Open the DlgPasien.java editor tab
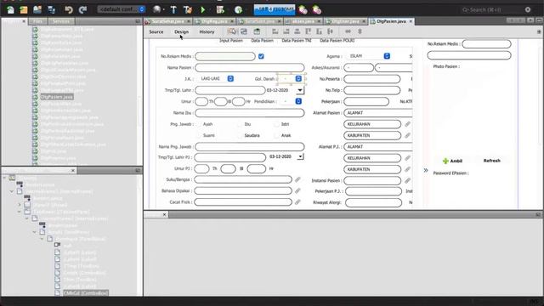The height and width of the screenshot is (306, 544). pos(391,21)
